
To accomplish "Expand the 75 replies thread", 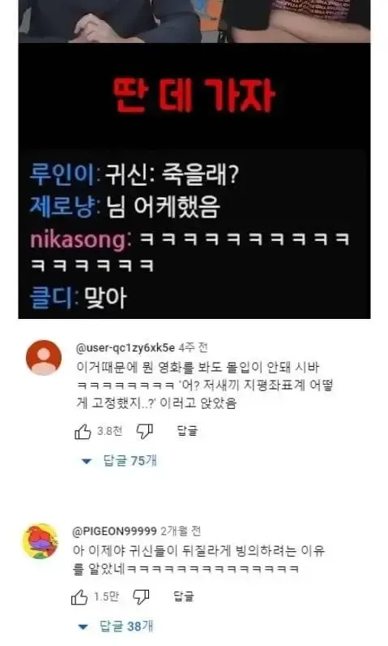I will [119, 461].
